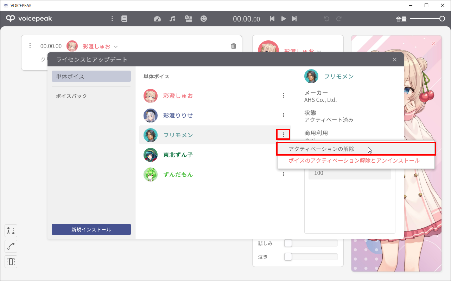Adjust the 泣き emotion slider
Screen dimensions: 451x281
coord(311,257)
